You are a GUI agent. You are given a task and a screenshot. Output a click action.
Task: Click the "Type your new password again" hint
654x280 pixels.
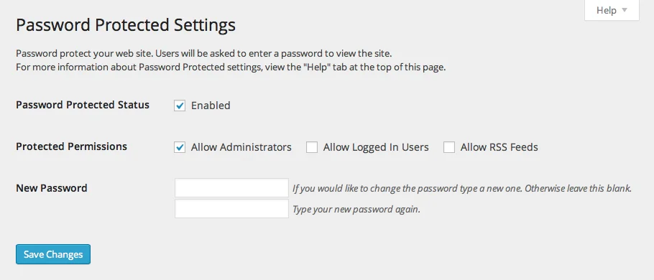click(356, 209)
